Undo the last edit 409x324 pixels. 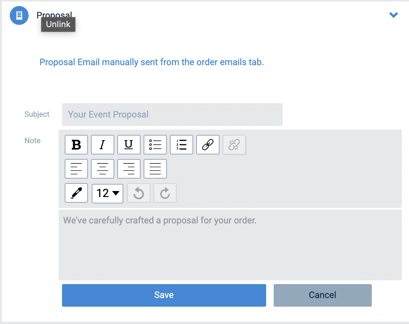pos(139,193)
